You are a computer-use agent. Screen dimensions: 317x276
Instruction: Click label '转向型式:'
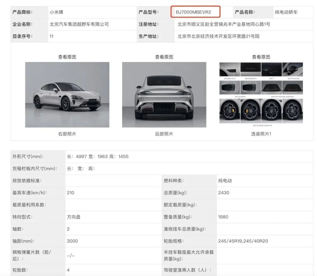[x=22, y=217]
